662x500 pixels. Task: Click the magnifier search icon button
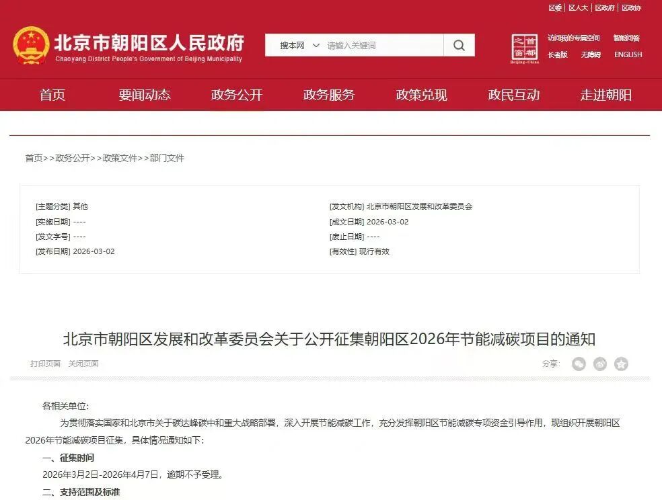pyautogui.click(x=459, y=45)
